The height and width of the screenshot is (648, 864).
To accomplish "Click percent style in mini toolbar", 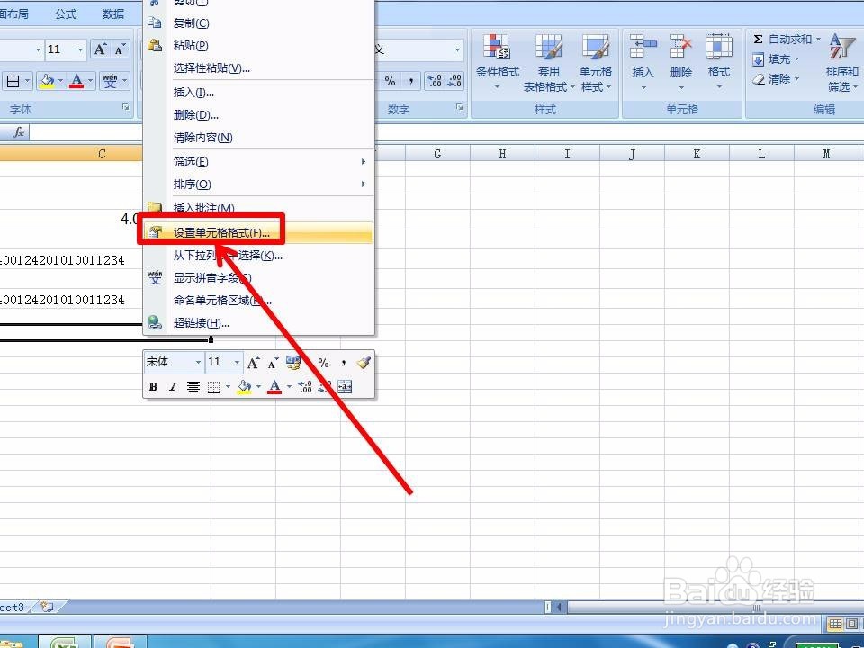I will [323, 363].
